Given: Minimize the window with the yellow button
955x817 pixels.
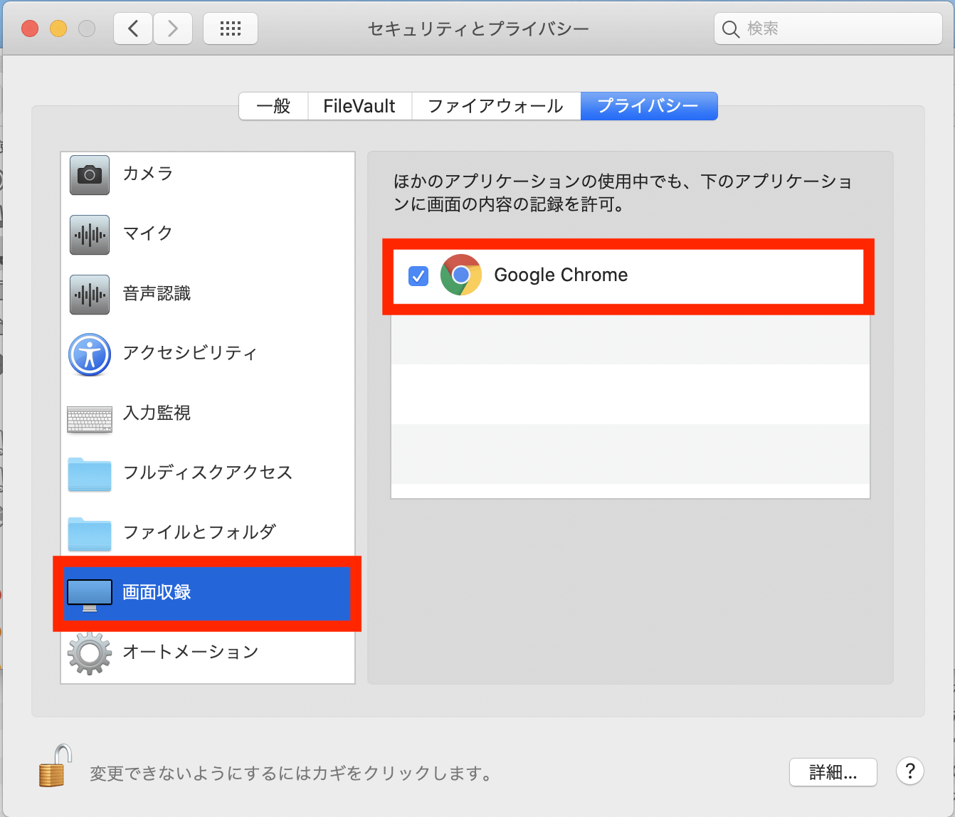Looking at the screenshot, I should 58,28.
